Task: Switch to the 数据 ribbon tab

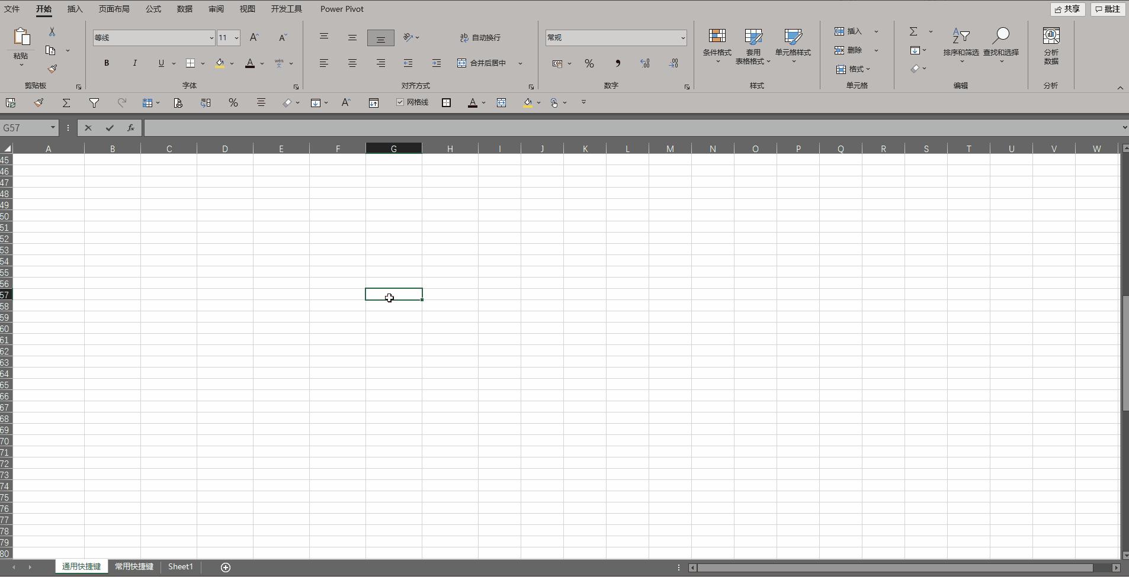Action: click(185, 9)
